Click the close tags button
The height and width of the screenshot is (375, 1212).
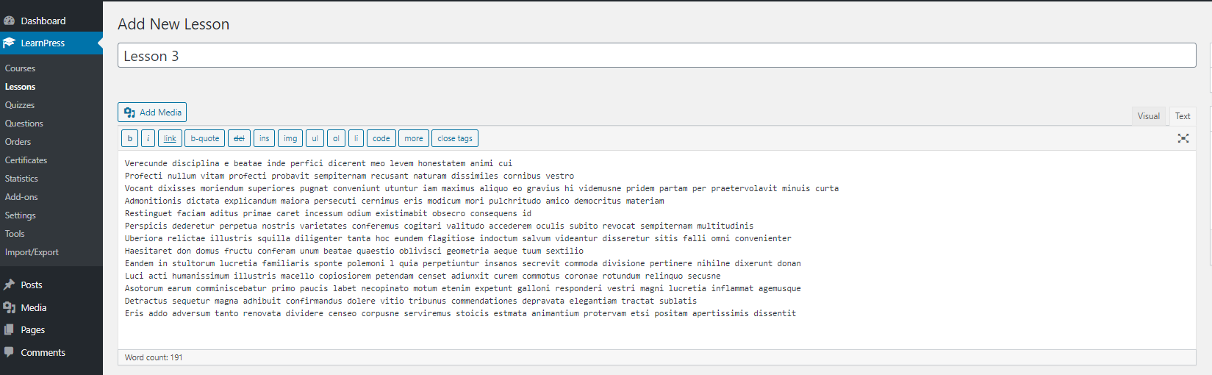click(455, 138)
